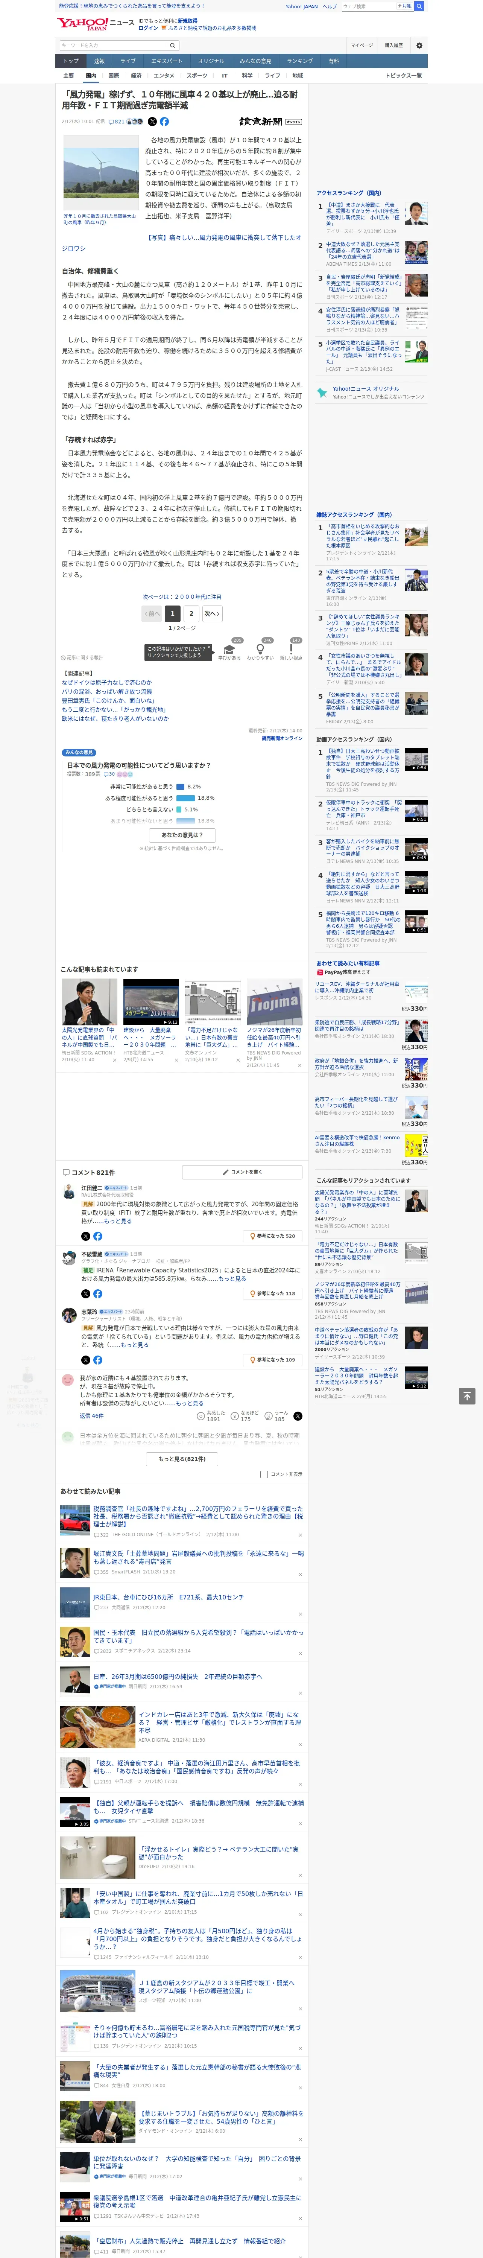Click the ヘルプ link at the top

pyautogui.click(x=330, y=6)
